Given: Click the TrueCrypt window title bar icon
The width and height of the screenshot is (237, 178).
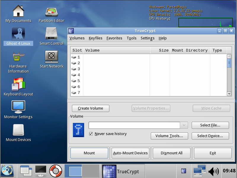Looking at the screenshot, I should pos(71,31).
